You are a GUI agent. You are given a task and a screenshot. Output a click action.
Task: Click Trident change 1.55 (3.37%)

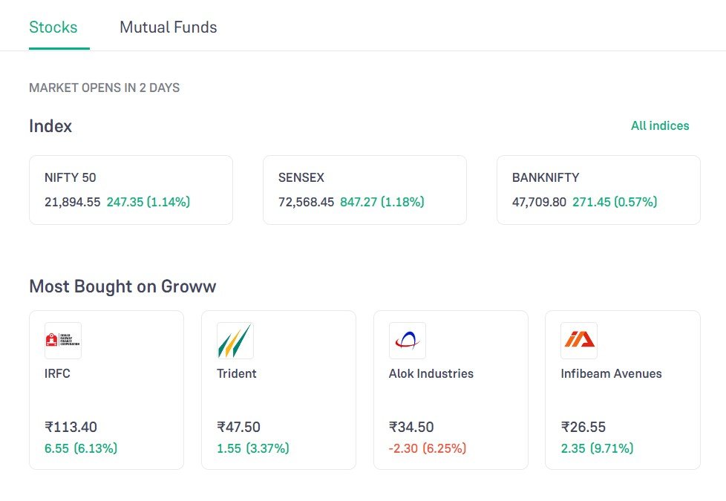click(253, 449)
